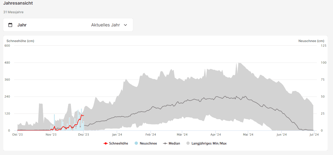Click the light blue Neuschnee legend circle
Image resolution: width=333 pixels, height=155 pixels.
pos(136,143)
